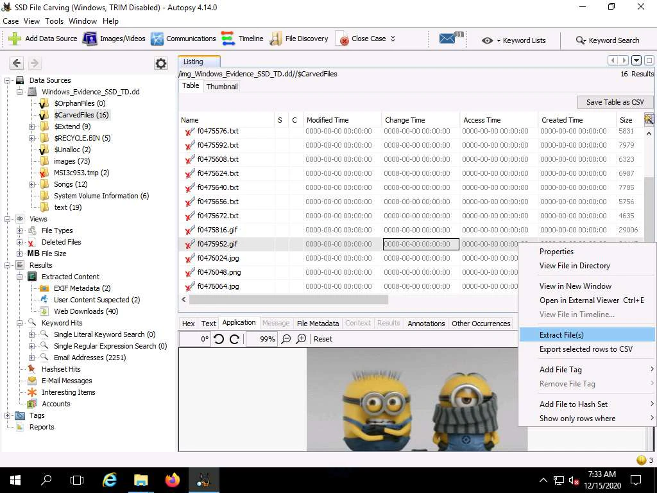Expand the Songs folder
Image resolution: width=657 pixels, height=493 pixels.
click(x=32, y=184)
